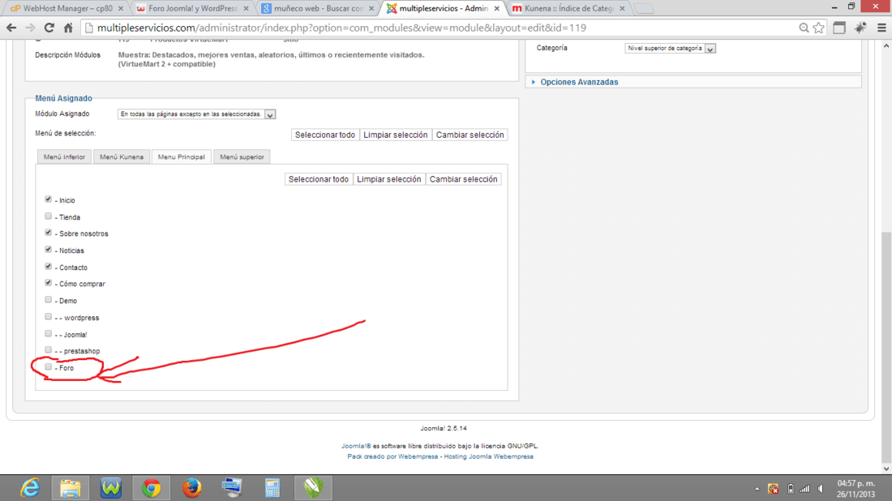Open the Módulo Asignado dropdown
The height and width of the screenshot is (501, 892).
(x=196, y=114)
